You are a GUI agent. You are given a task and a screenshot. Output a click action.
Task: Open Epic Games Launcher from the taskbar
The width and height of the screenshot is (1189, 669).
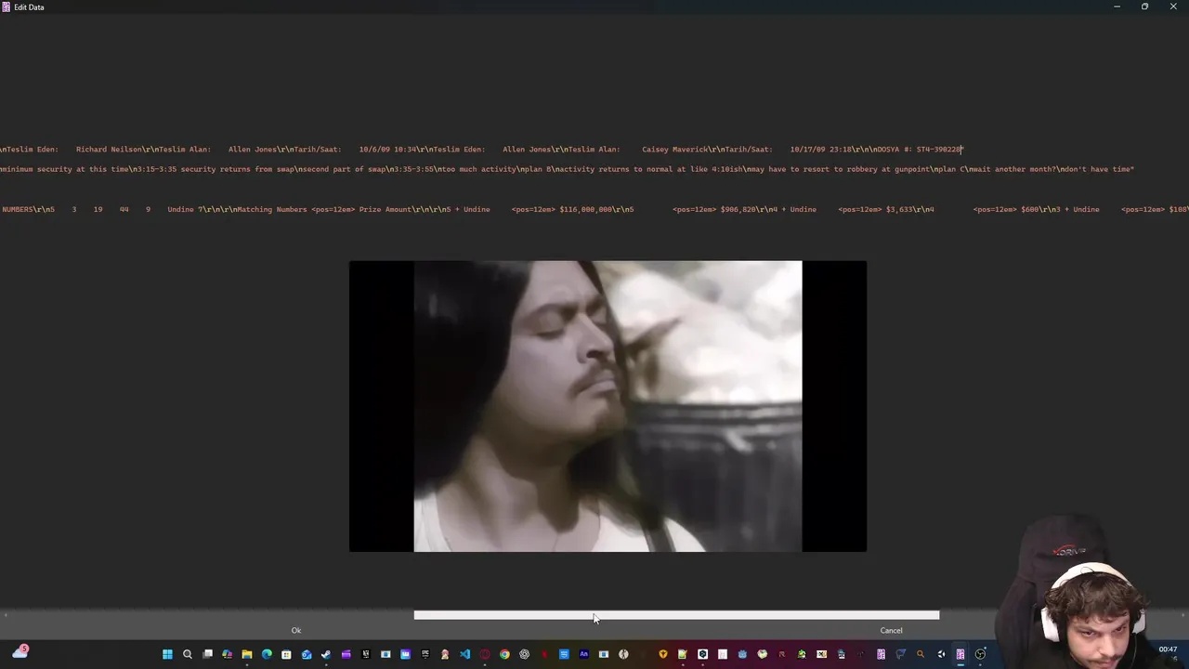[425, 654]
